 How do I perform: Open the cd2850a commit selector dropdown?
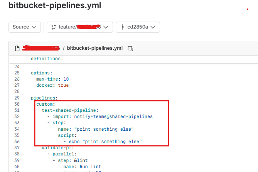[x=138, y=27]
